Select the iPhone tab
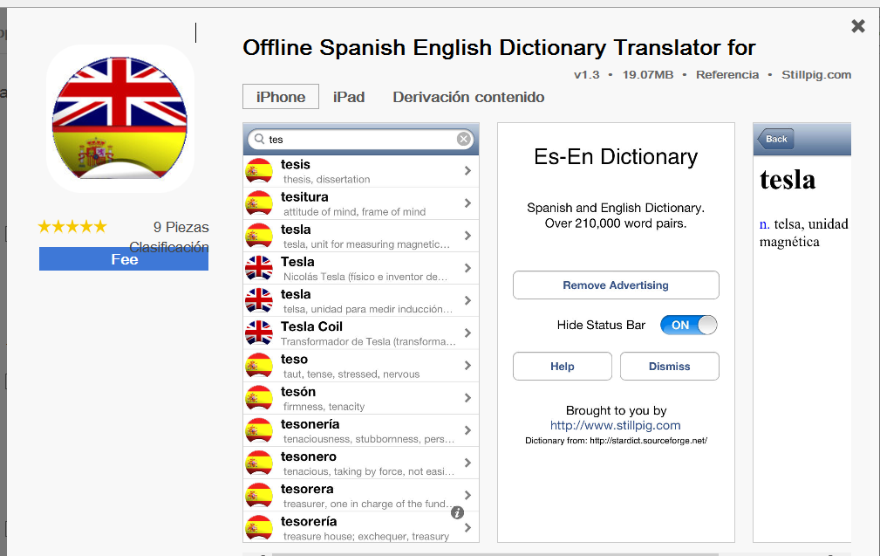The image size is (880, 556). click(280, 97)
